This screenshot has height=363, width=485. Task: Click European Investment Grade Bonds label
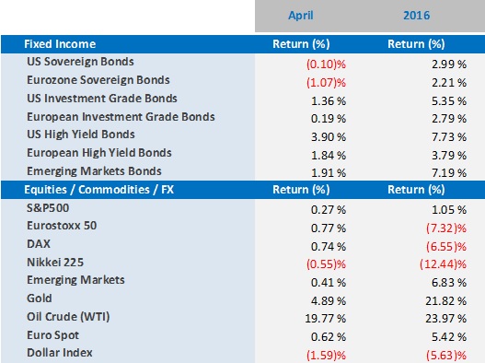tap(121, 117)
